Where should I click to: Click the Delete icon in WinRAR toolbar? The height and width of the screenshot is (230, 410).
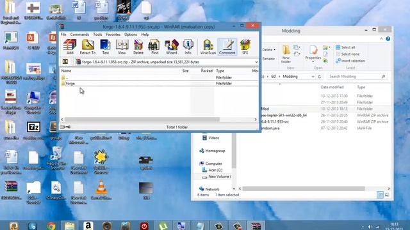click(x=138, y=47)
